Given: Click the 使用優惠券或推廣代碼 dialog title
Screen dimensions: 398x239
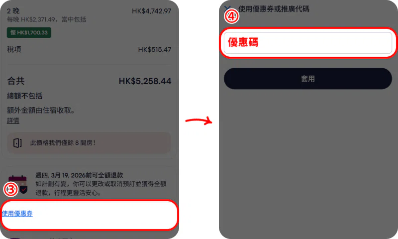Looking at the screenshot, I should point(274,9).
